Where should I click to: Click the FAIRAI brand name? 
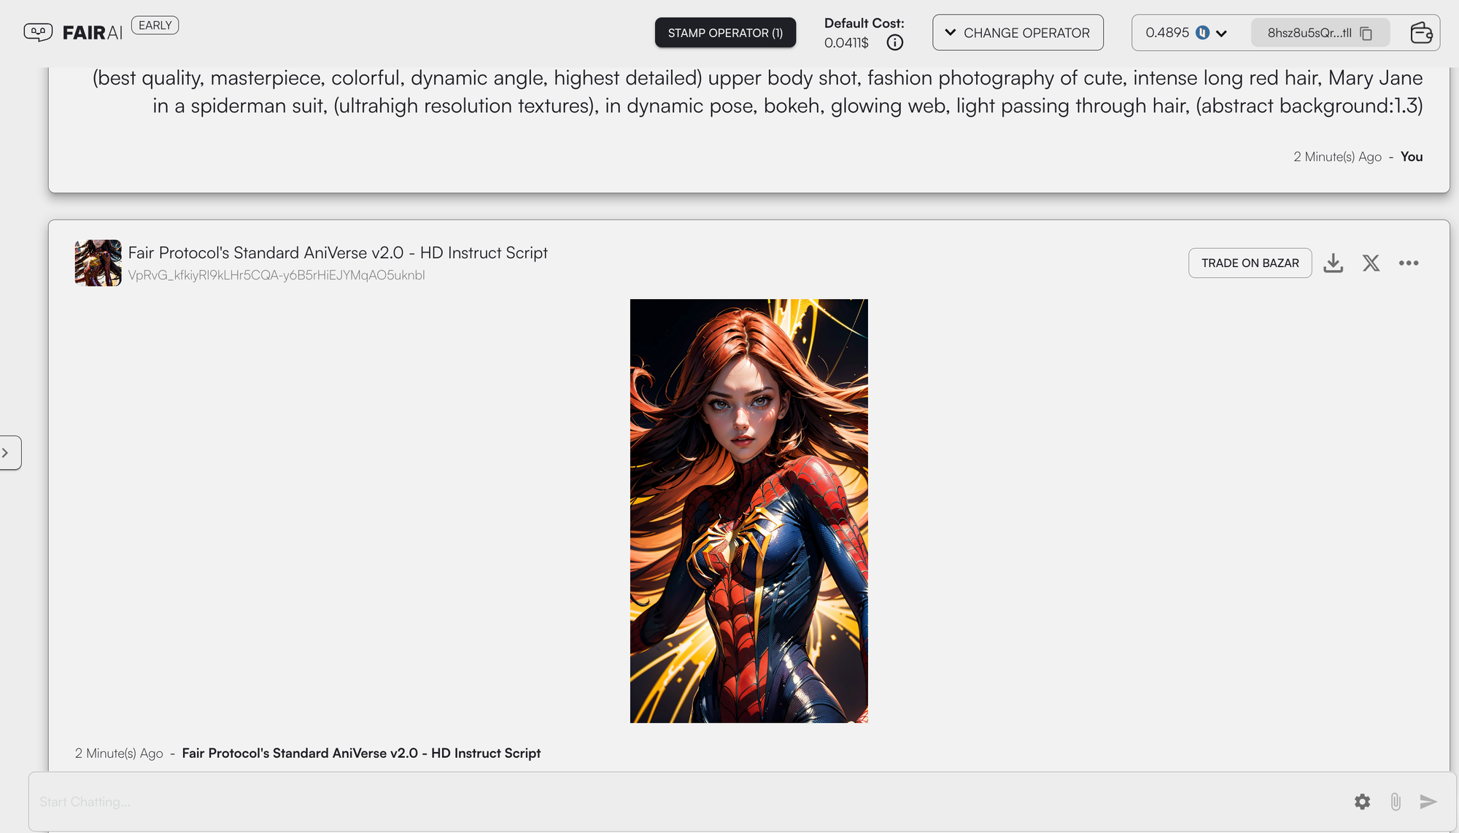(93, 33)
